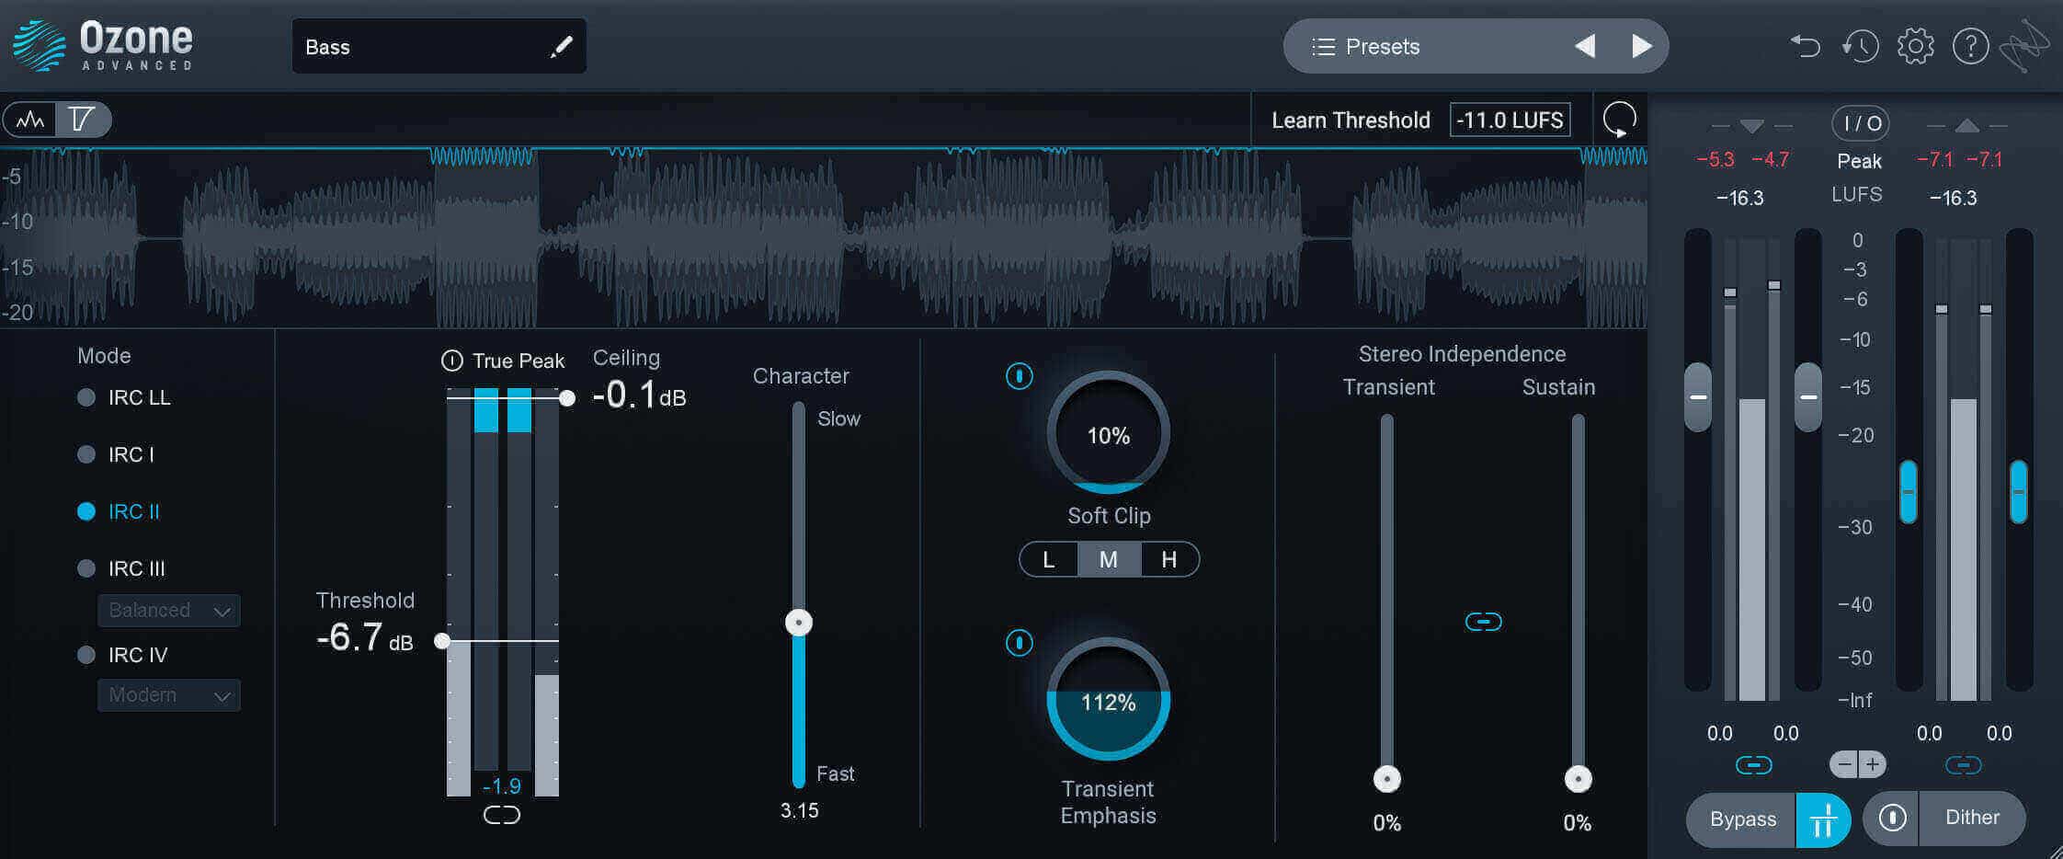The height and width of the screenshot is (859, 2063).
Task: Click the input down-triangle meter indicator
Action: (1752, 126)
